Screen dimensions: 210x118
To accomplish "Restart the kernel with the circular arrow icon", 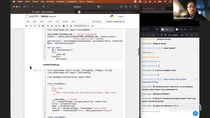I will pyautogui.click(x=67, y=26).
